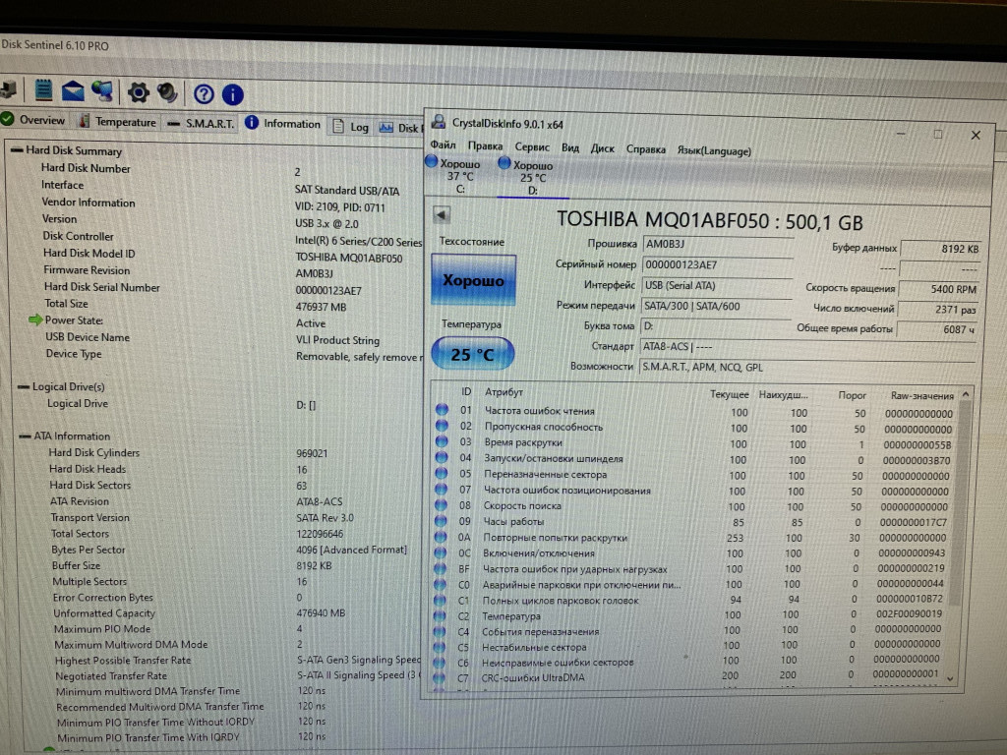This screenshot has width=1007, height=755.
Task: Click the blue Хорошо health status button
Action: point(473,279)
